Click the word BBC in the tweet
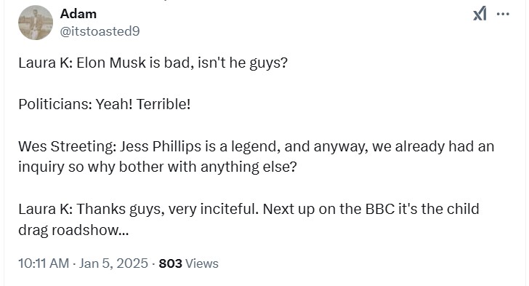The image size is (529, 286). click(x=380, y=209)
